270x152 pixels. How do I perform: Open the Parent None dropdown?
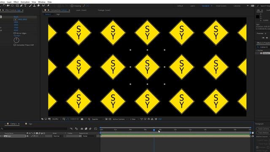coord(89,136)
